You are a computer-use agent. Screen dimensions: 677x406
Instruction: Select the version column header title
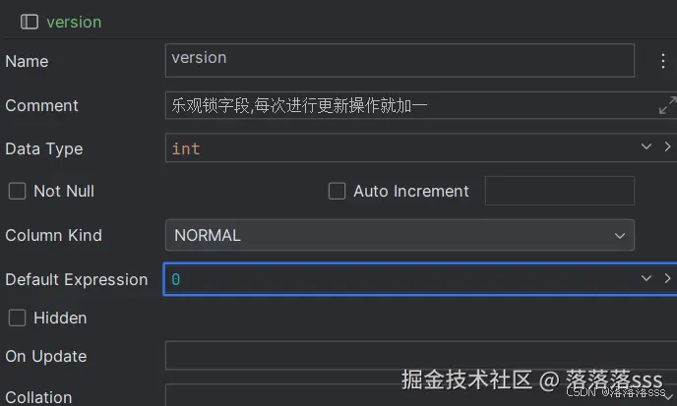(x=74, y=22)
